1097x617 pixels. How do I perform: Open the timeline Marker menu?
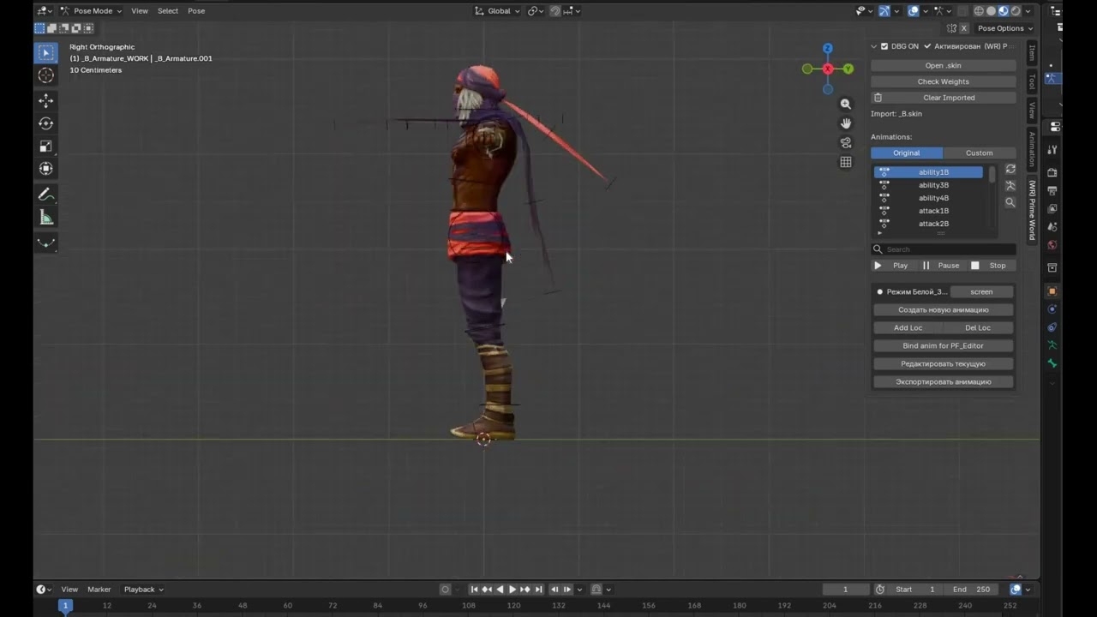pos(99,590)
